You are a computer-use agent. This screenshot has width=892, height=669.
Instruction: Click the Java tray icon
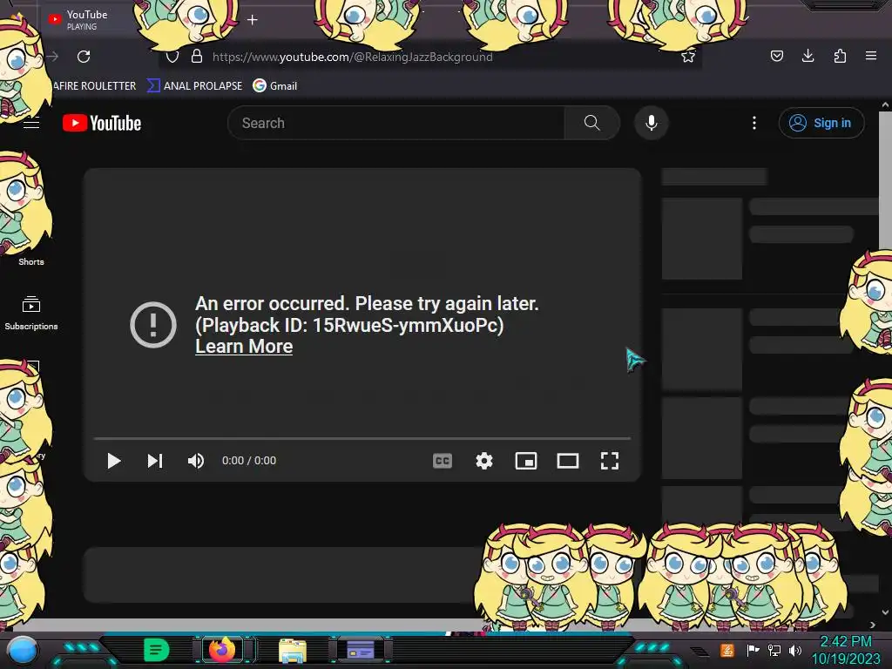click(x=727, y=650)
